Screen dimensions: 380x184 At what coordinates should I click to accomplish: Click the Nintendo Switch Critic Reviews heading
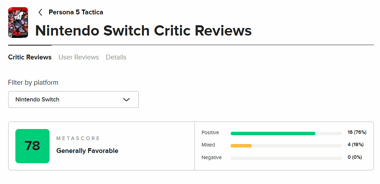click(x=143, y=31)
